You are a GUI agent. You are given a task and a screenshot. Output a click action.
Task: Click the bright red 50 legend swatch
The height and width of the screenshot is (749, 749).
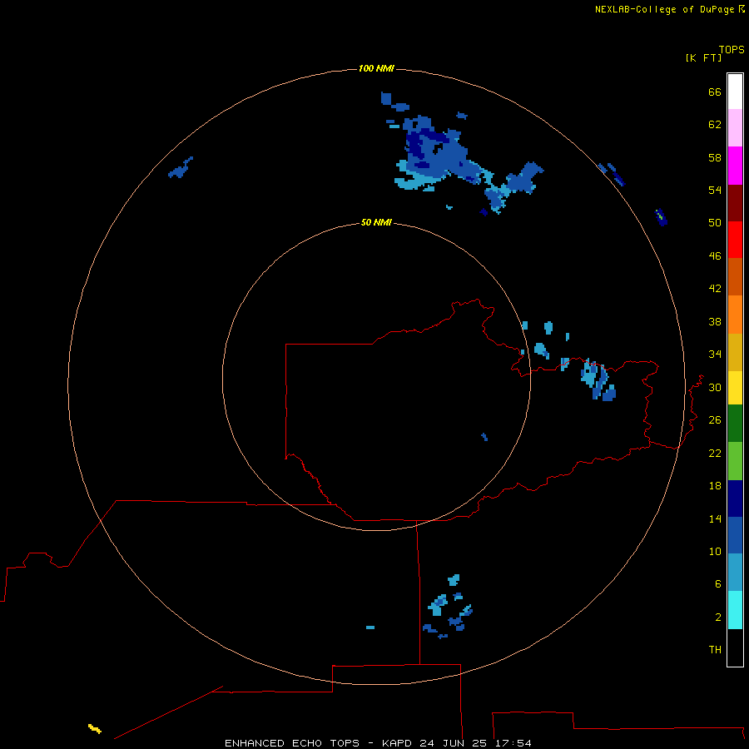[735, 240]
